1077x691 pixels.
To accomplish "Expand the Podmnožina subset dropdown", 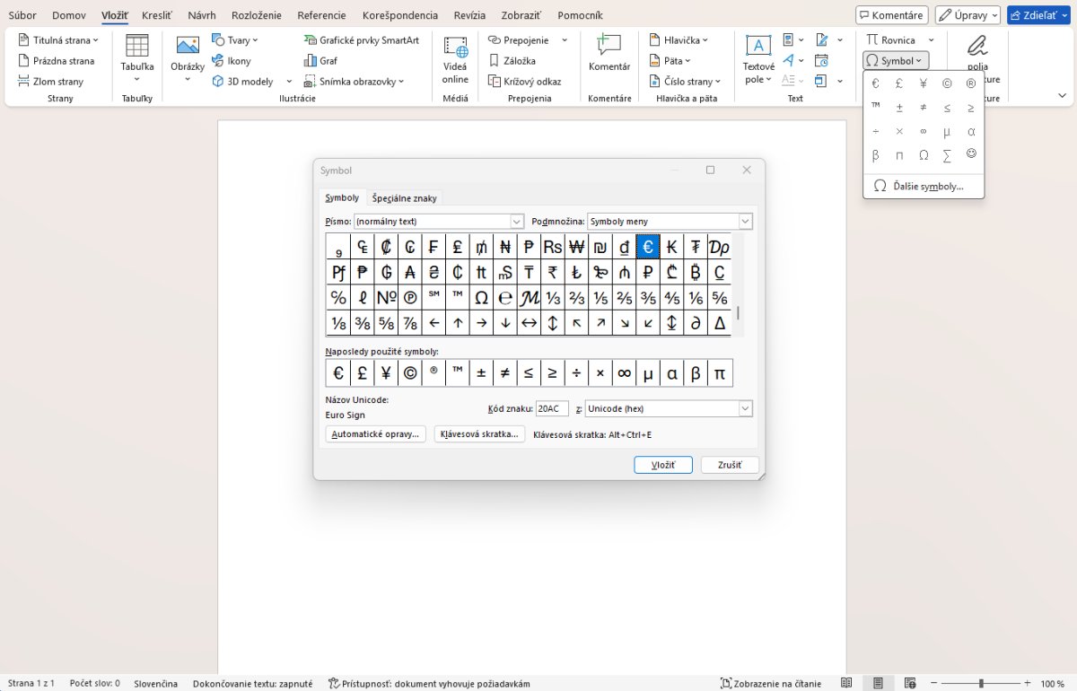I will [x=745, y=222].
